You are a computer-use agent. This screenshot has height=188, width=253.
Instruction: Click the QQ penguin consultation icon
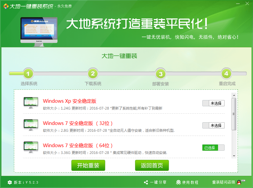pos(240,182)
